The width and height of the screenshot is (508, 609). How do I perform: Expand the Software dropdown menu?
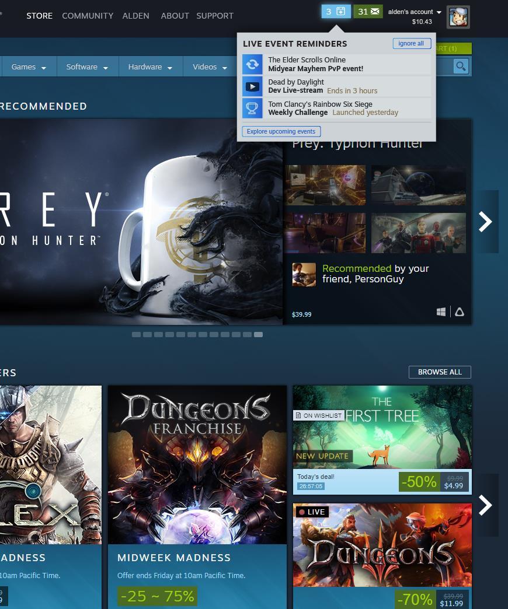coord(87,67)
